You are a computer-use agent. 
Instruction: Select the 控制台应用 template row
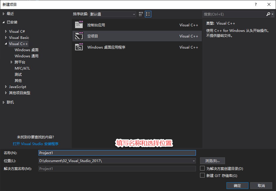137,25
